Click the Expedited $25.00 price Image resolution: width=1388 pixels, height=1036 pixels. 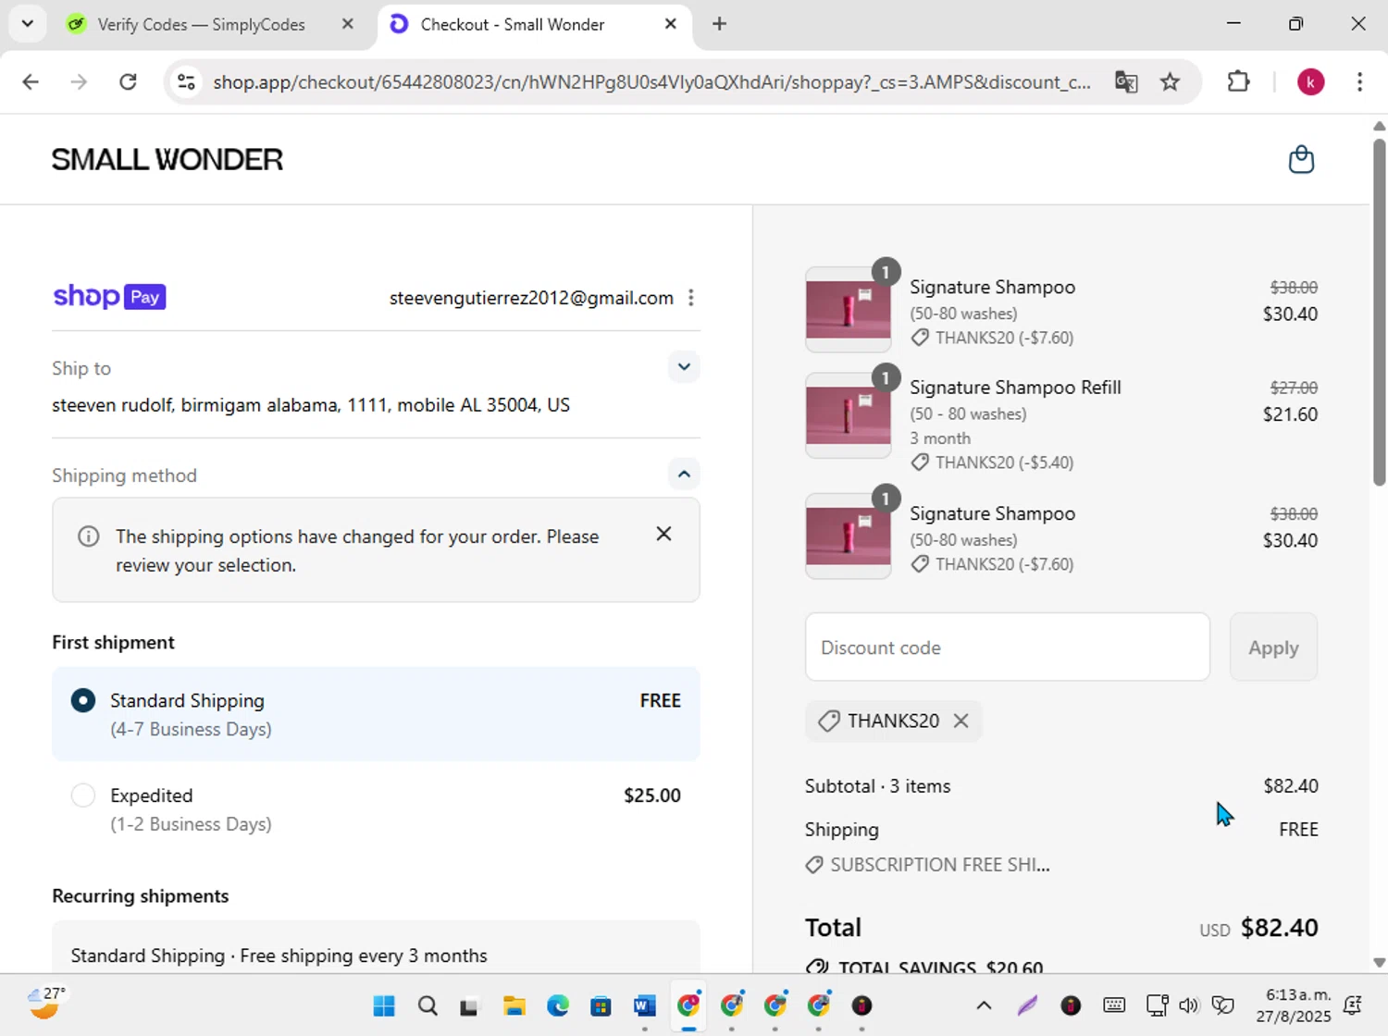[x=652, y=795]
